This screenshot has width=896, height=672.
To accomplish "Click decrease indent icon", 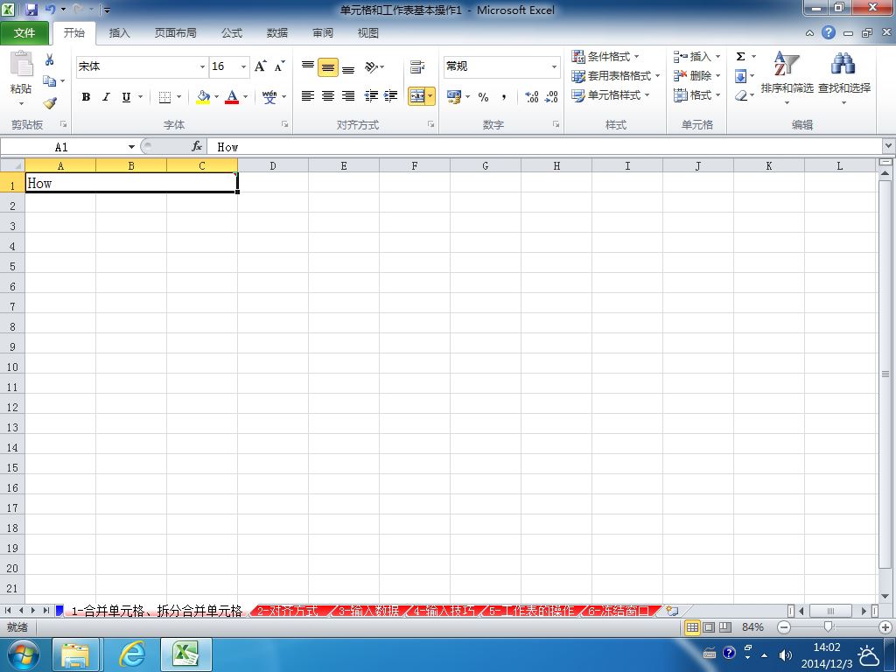I will point(371,96).
